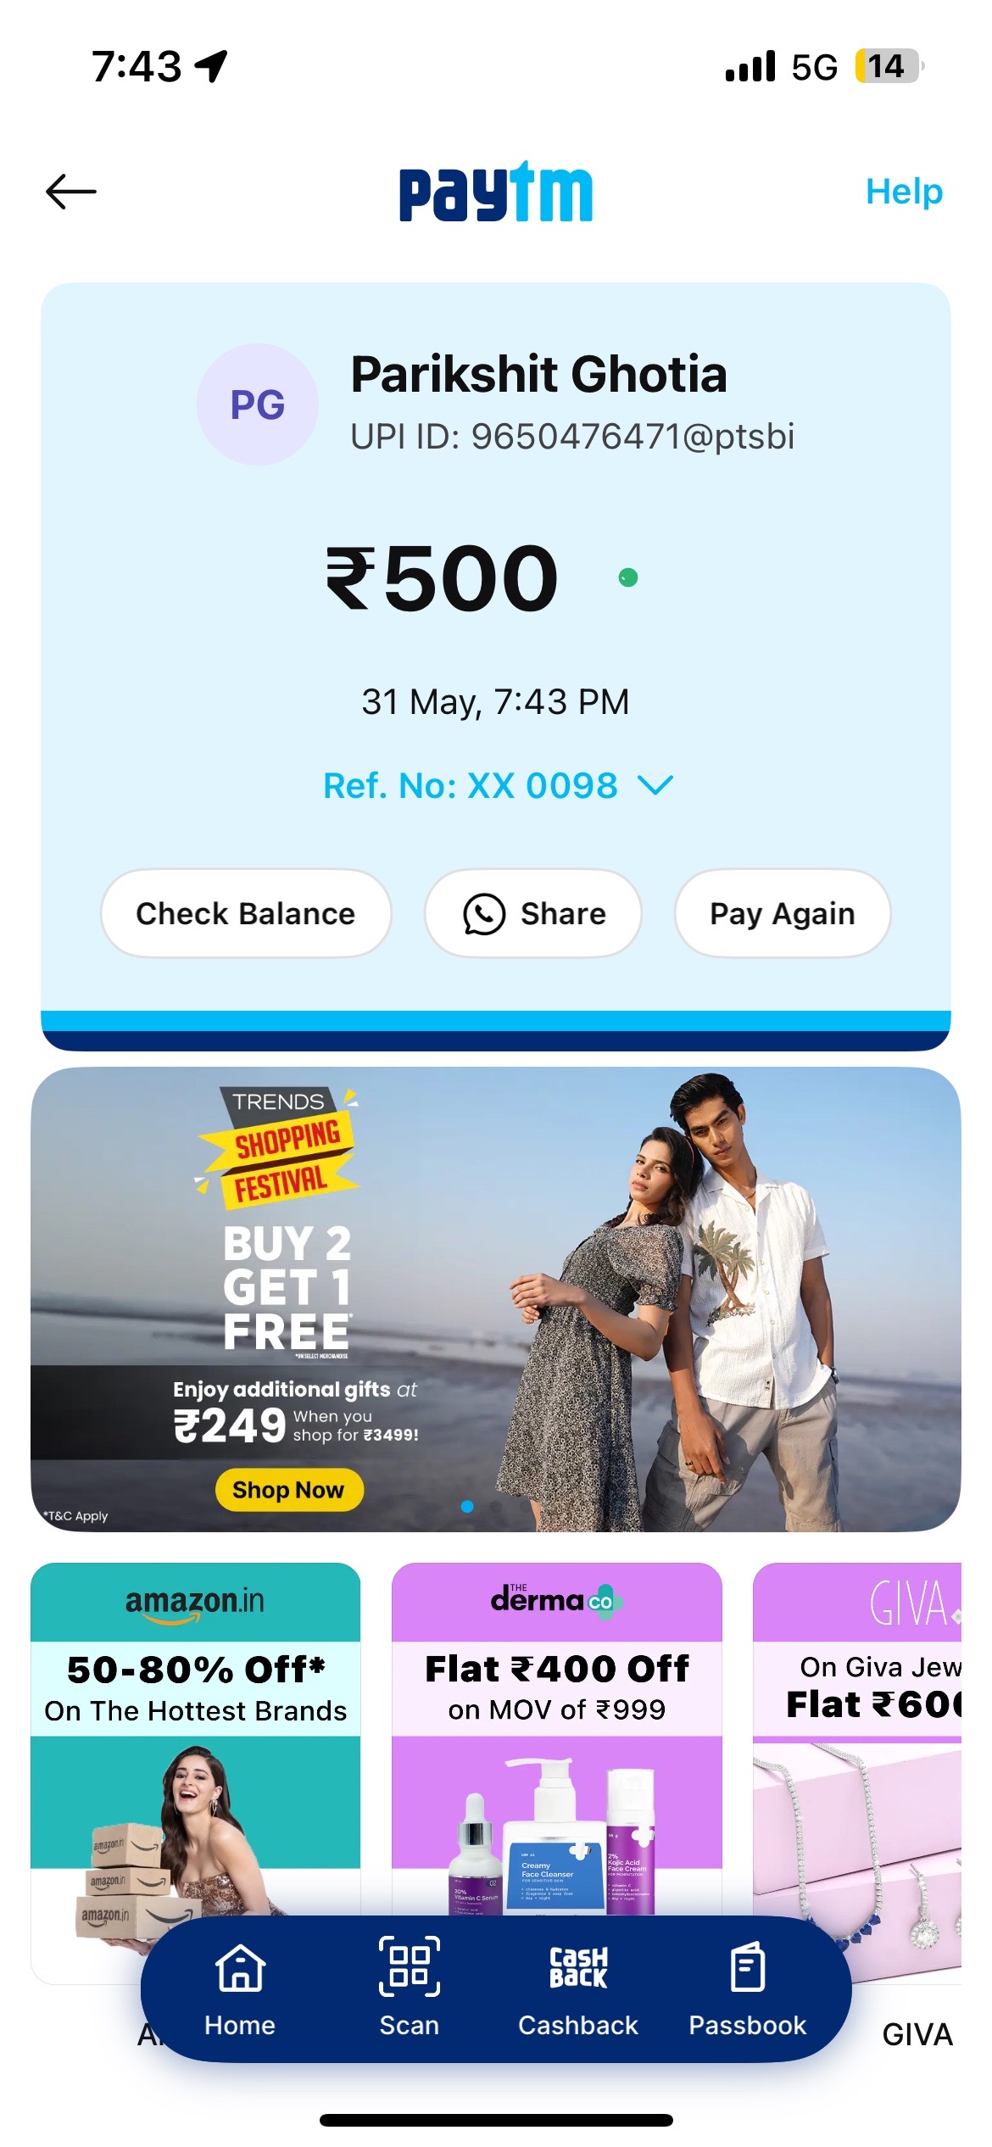Tap Pay Again button
Screen dimensions: 992x2147
[x=783, y=913]
